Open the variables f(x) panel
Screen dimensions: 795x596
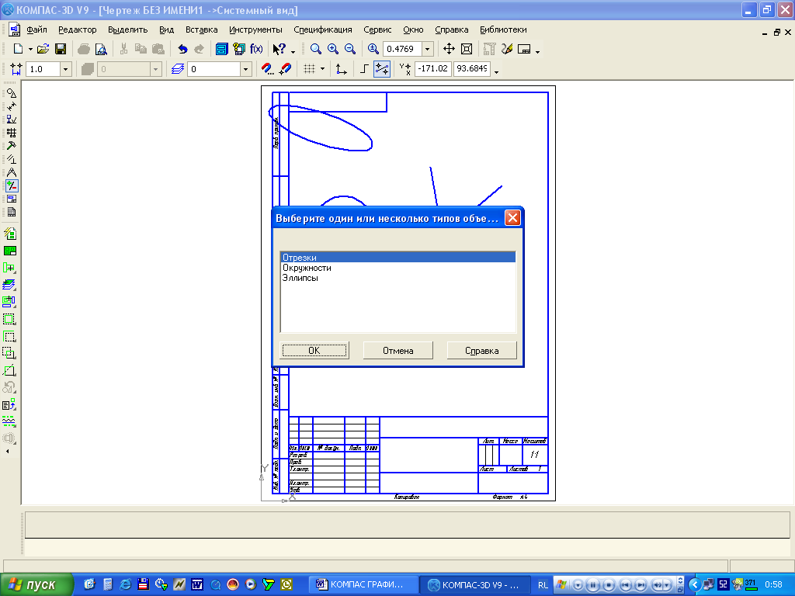[256, 49]
